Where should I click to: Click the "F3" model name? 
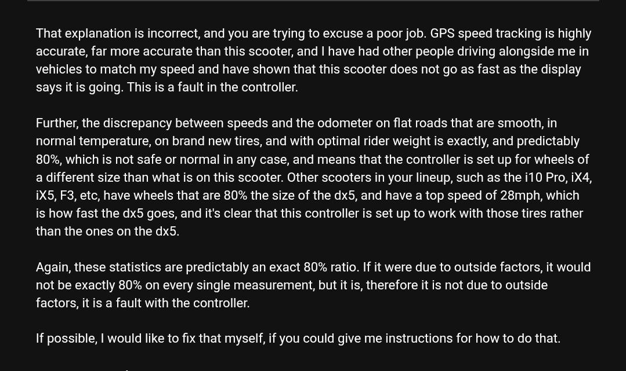[67, 196]
